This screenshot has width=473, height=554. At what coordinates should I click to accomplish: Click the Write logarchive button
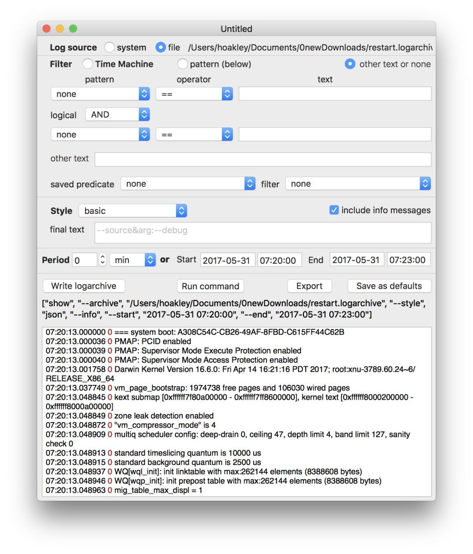[84, 286]
